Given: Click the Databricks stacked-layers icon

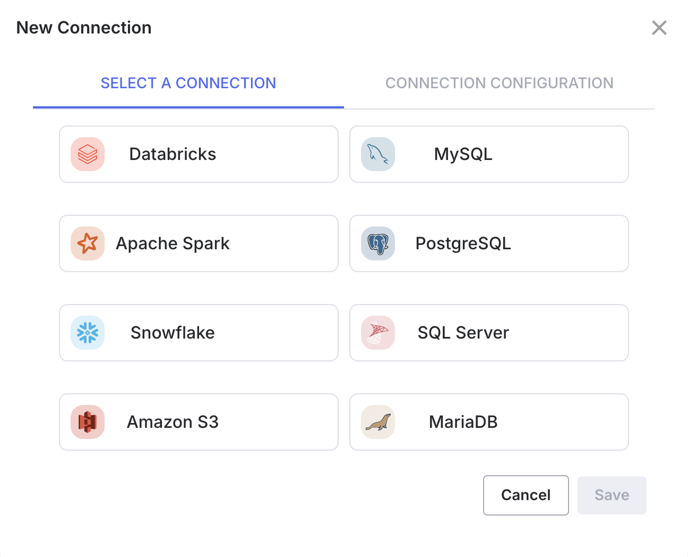Looking at the screenshot, I should [88, 154].
